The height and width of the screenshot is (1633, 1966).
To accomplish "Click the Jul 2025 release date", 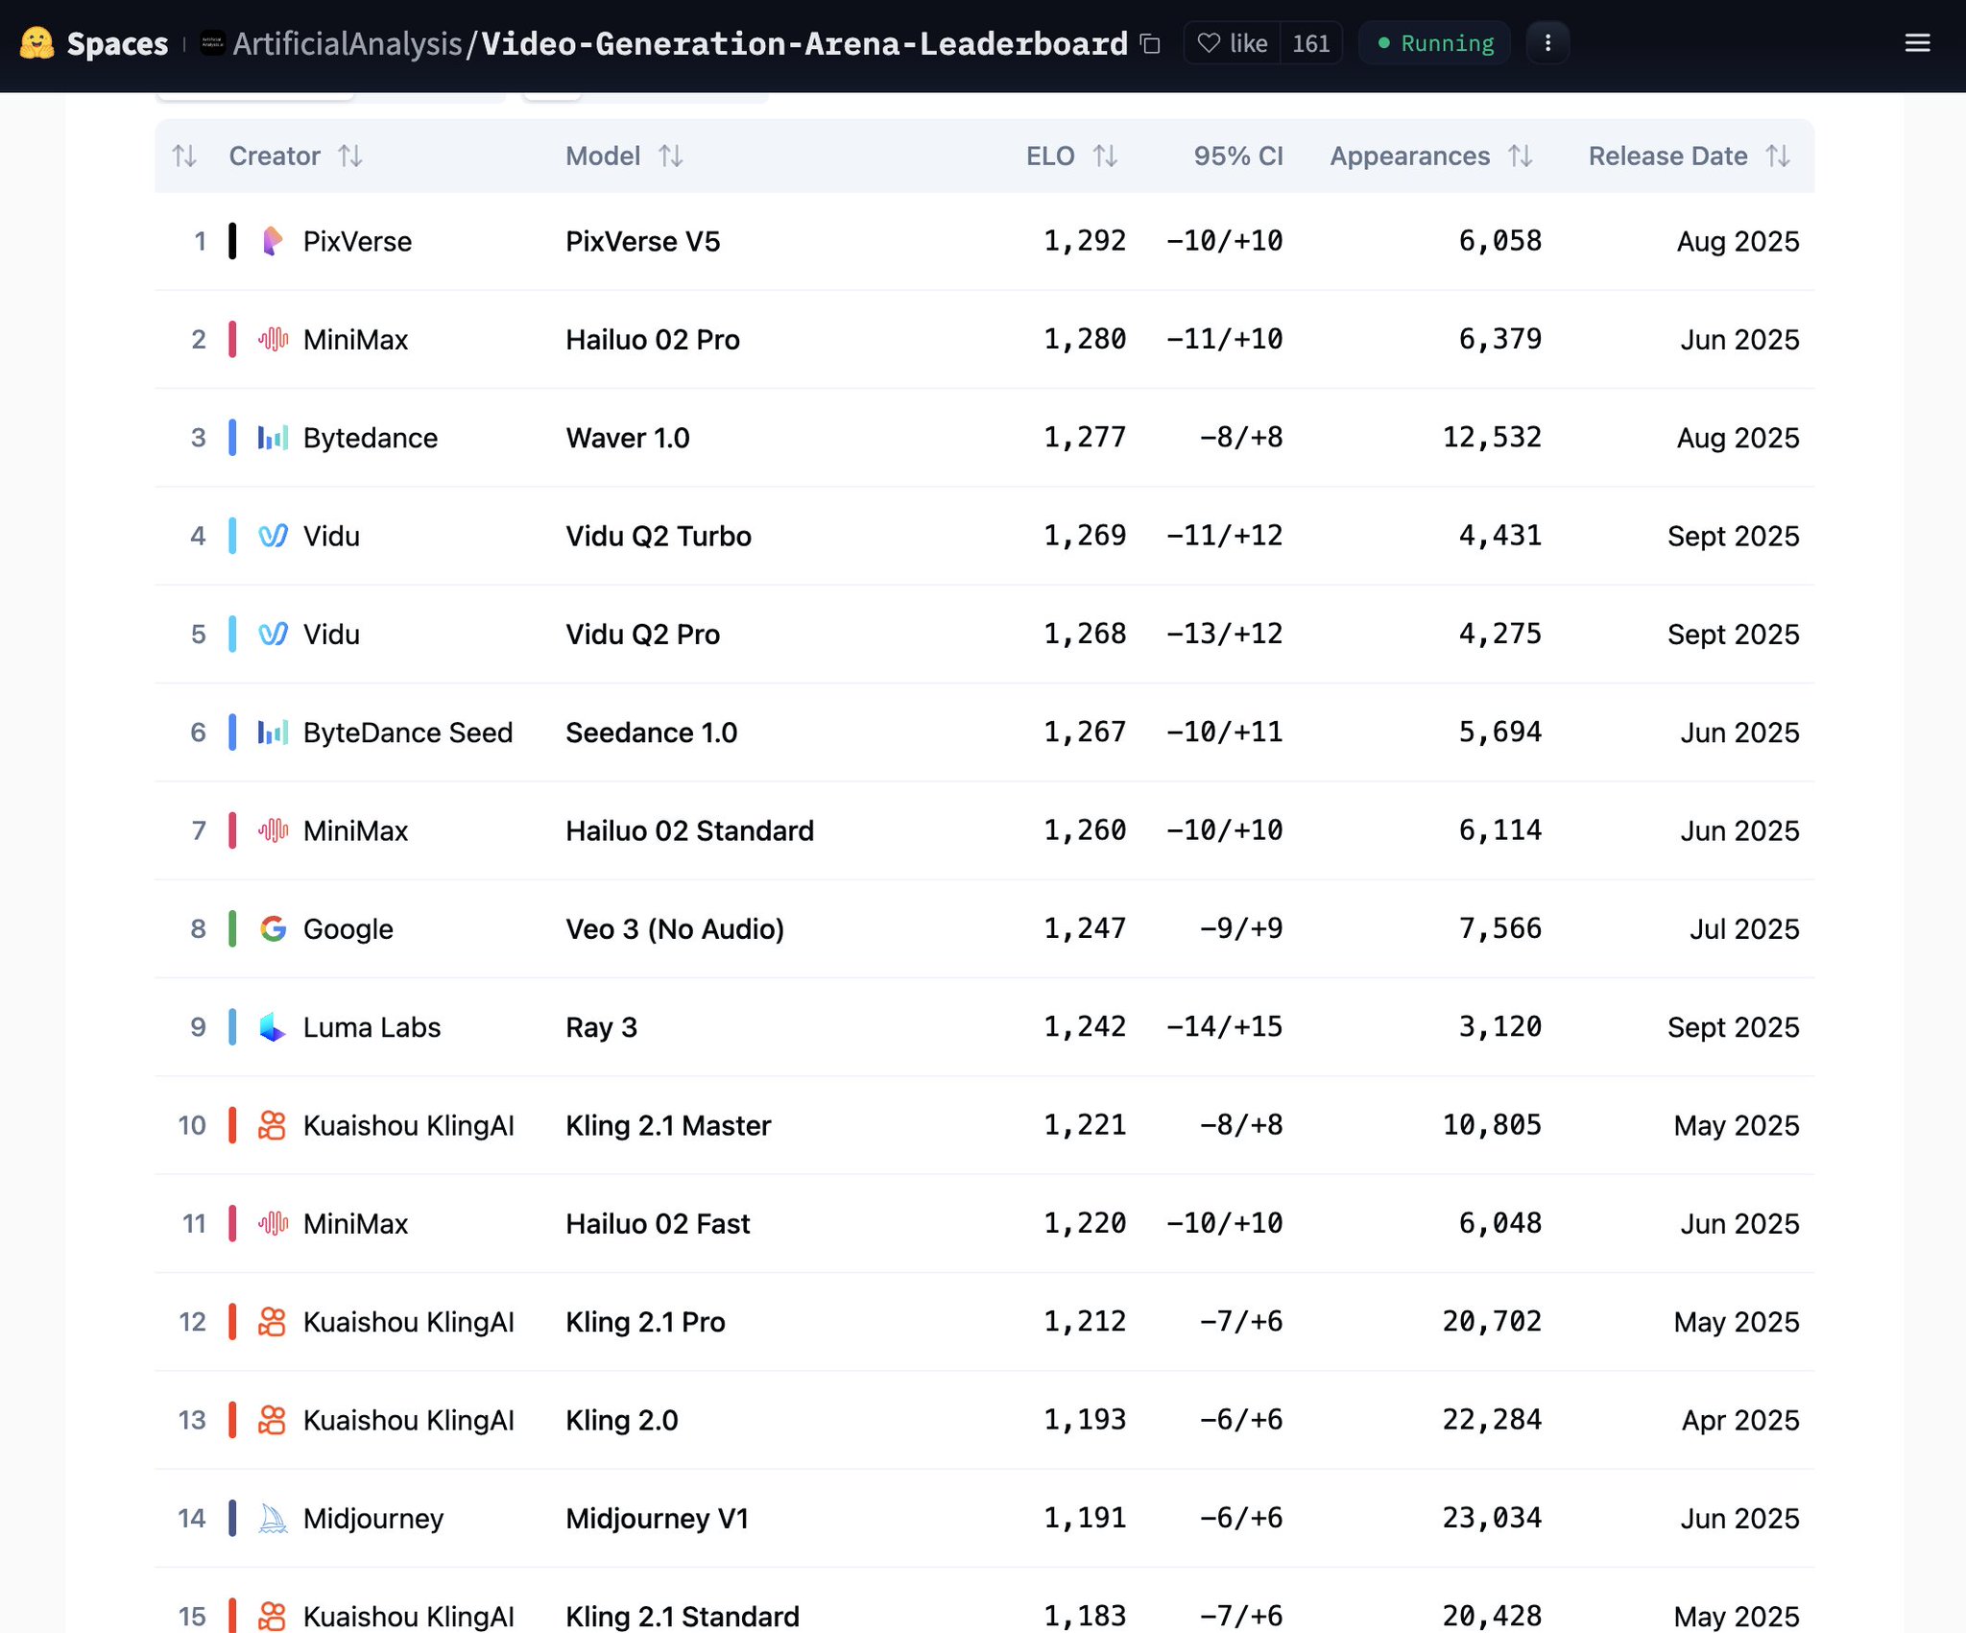I will [x=1744, y=928].
